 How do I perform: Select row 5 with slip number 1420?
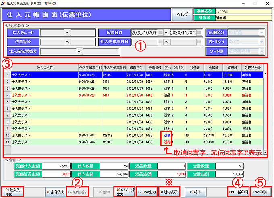[x=137, y=102]
